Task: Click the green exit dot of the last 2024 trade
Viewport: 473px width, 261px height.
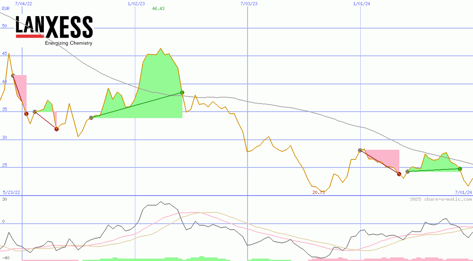Action: click(x=460, y=169)
